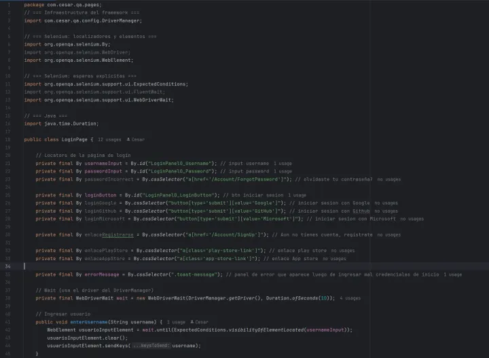The height and width of the screenshot is (358, 489).
Task: Click the '/Account/SignUp' selector string
Action: point(225,235)
